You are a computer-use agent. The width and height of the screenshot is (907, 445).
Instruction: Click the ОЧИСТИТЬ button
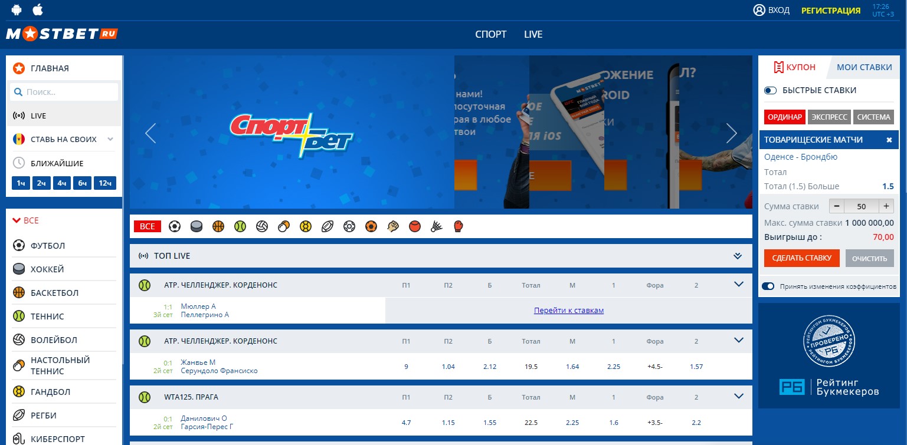[x=869, y=258]
